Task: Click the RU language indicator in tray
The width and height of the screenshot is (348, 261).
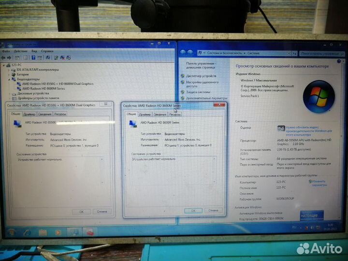Action: [x=294, y=228]
